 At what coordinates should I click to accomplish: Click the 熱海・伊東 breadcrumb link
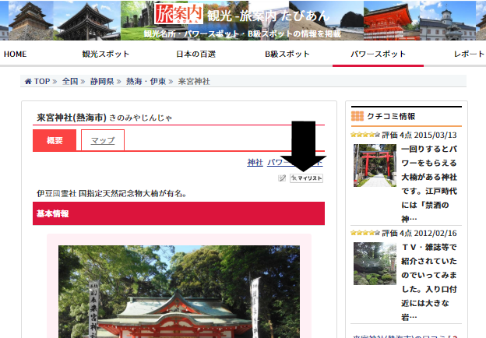(x=145, y=81)
